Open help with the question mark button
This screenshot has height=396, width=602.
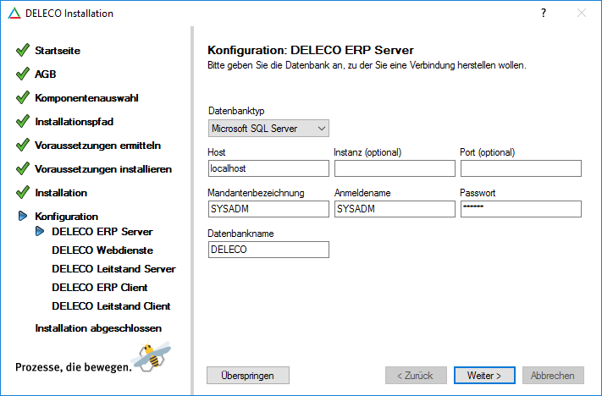pyautogui.click(x=544, y=13)
